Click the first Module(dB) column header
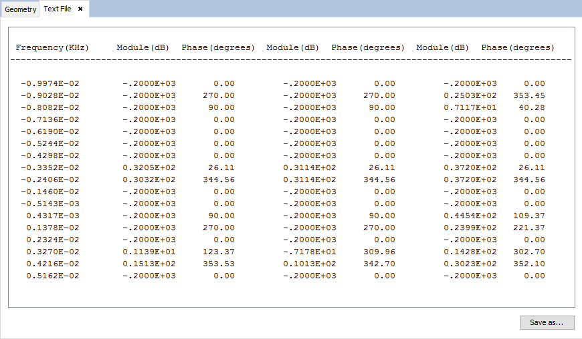 pos(143,48)
